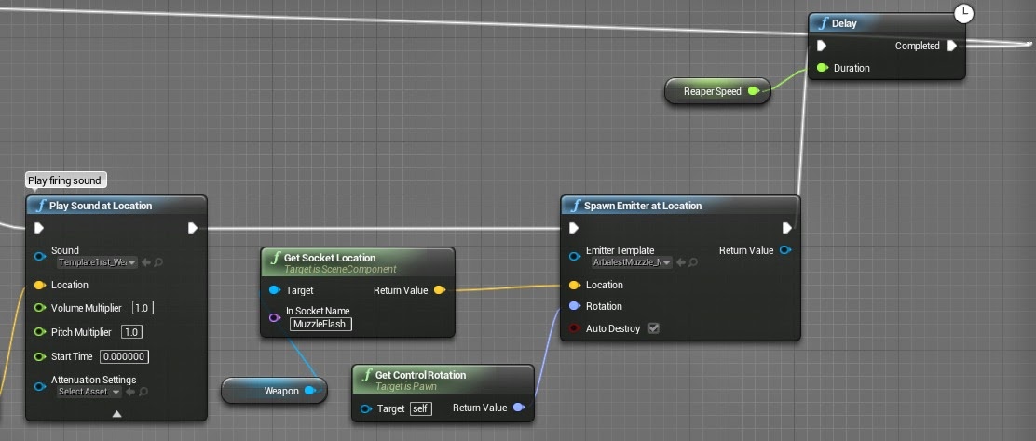This screenshot has width=1036, height=441.
Task: Open the Emitter Template ArbalestMuzzle asset dropdown
Action: [633, 262]
